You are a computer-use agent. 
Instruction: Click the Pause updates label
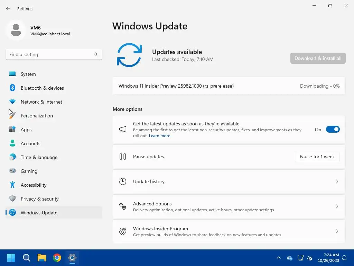148,157
